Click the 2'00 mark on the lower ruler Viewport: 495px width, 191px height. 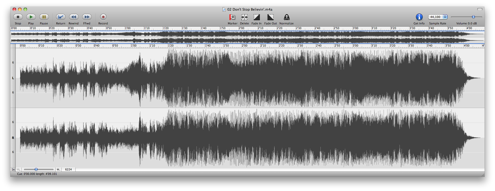click(x=244, y=46)
